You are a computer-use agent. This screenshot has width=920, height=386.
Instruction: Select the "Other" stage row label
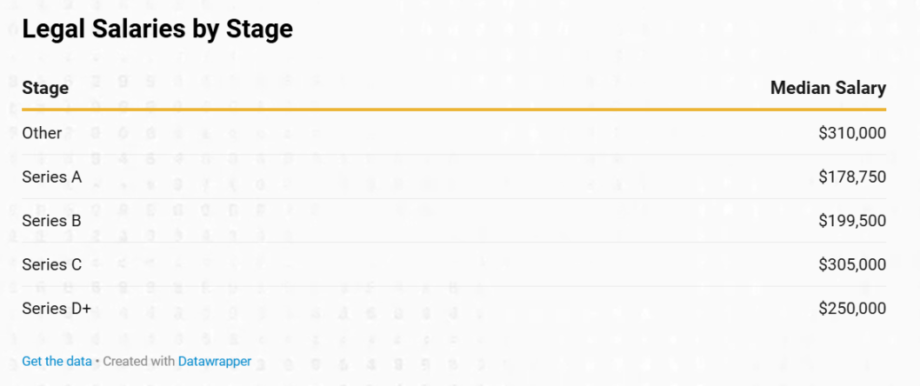click(42, 133)
